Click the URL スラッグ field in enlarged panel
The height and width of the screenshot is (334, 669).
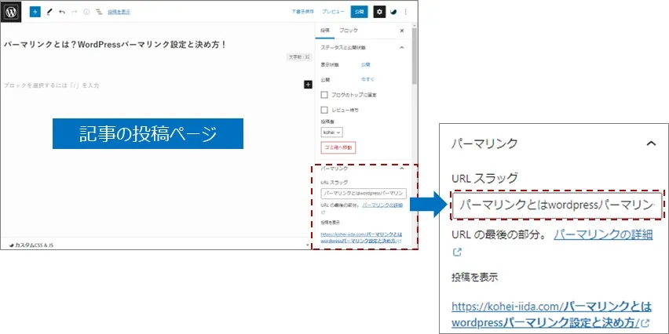pos(557,205)
